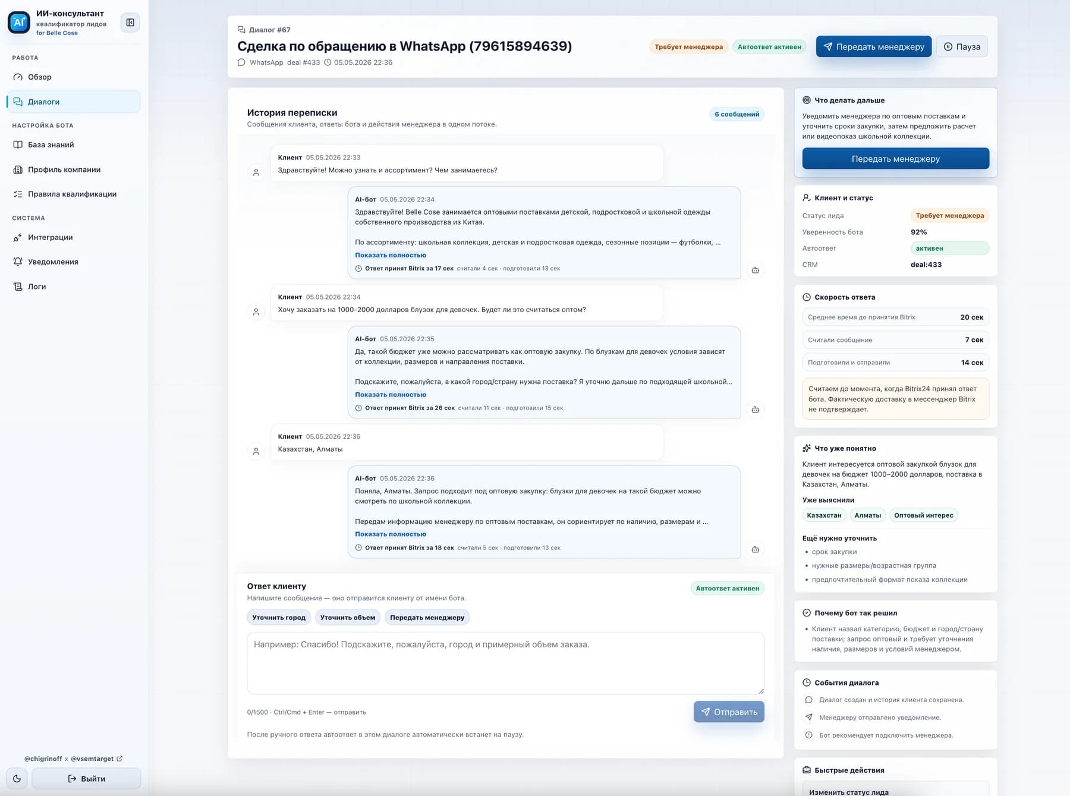Collapse the sidebar with the panel icon
Screen dimensions: 1070x796
[130, 23]
